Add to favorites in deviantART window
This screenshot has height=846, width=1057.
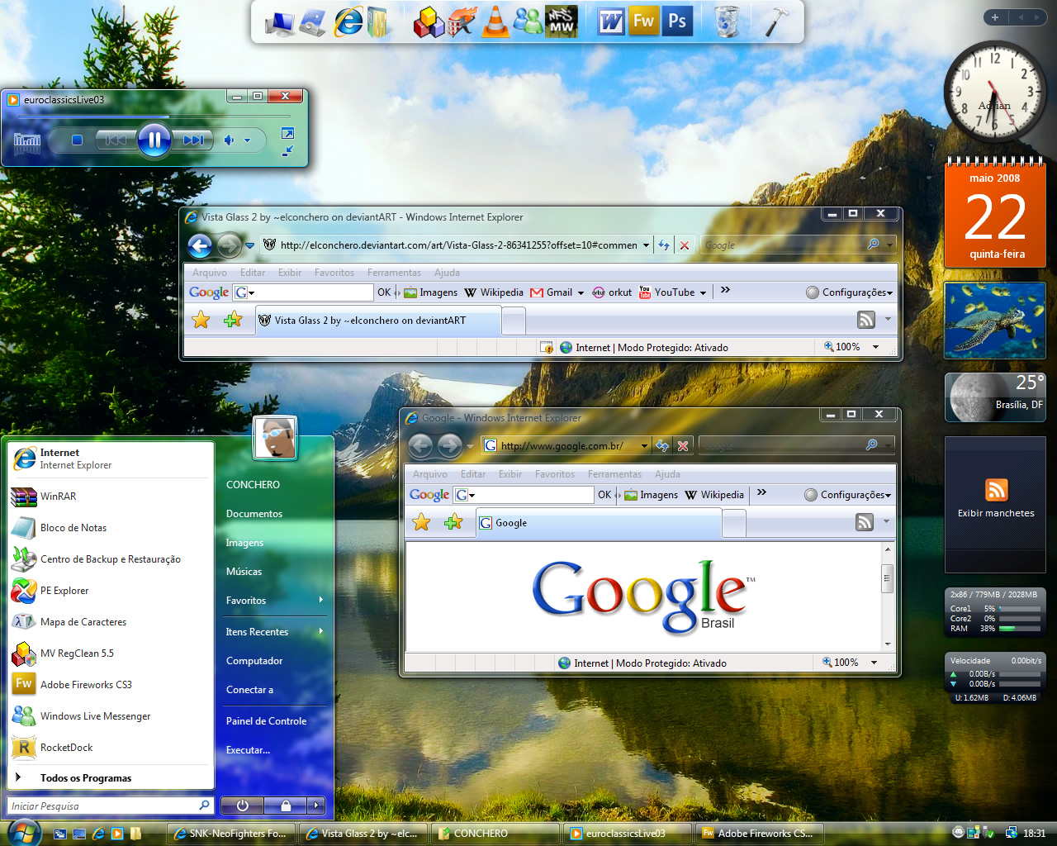pyautogui.click(x=233, y=320)
